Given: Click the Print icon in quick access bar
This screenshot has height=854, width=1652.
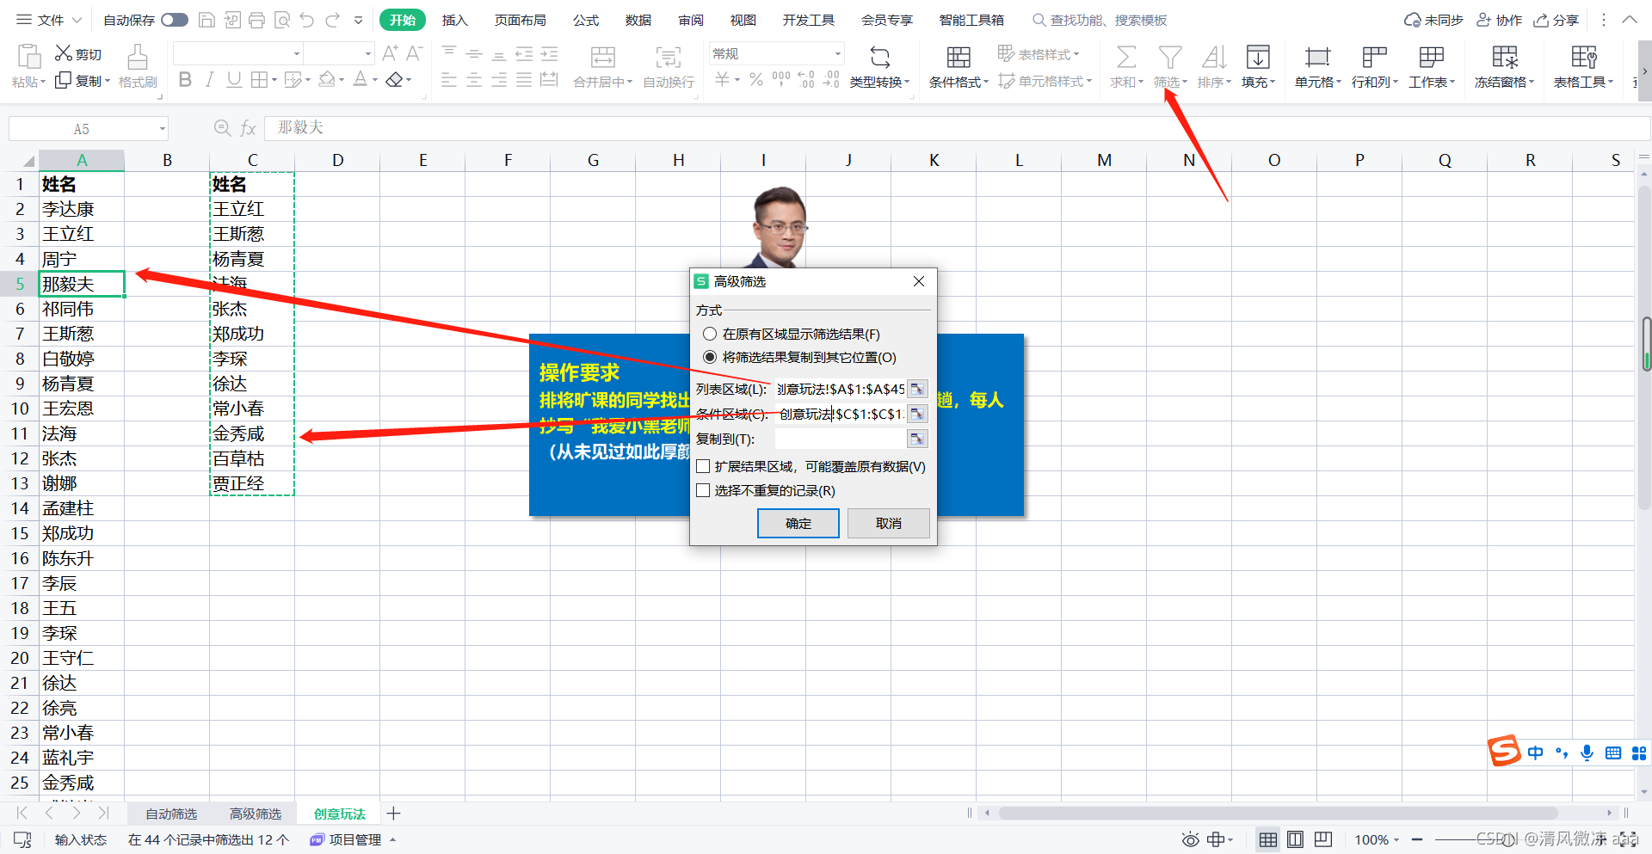Looking at the screenshot, I should tap(256, 20).
